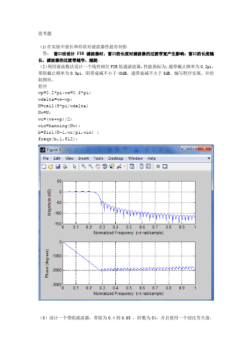Click the phase response plot area
The height and width of the screenshot is (357, 252).
tap(129, 263)
